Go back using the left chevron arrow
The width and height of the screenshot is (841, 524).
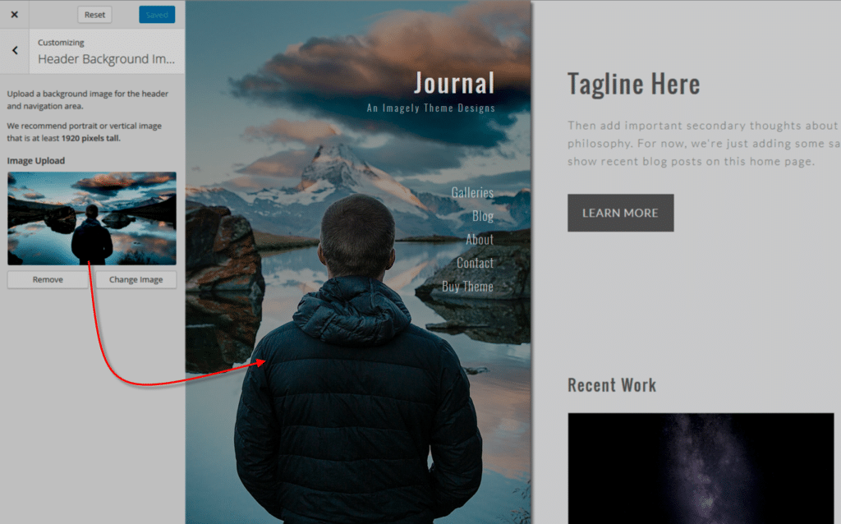pyautogui.click(x=15, y=50)
